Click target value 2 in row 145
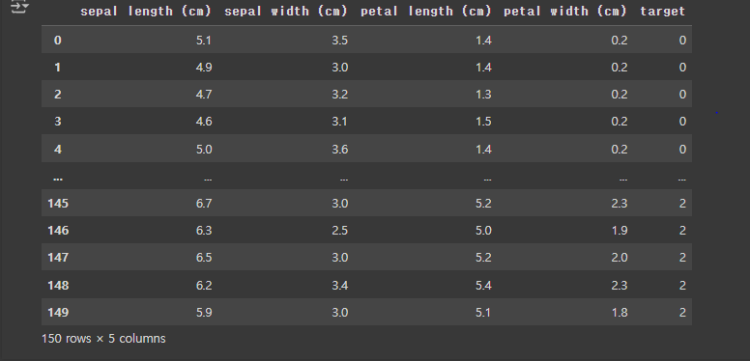Viewport: 750px width, 361px height. (682, 204)
